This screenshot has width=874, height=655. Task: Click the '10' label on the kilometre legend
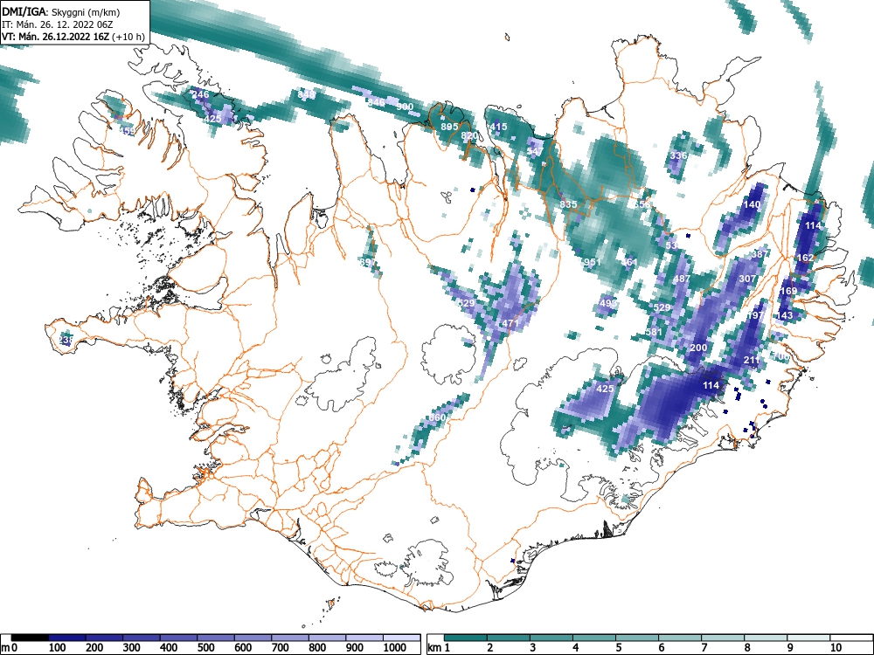(835, 648)
